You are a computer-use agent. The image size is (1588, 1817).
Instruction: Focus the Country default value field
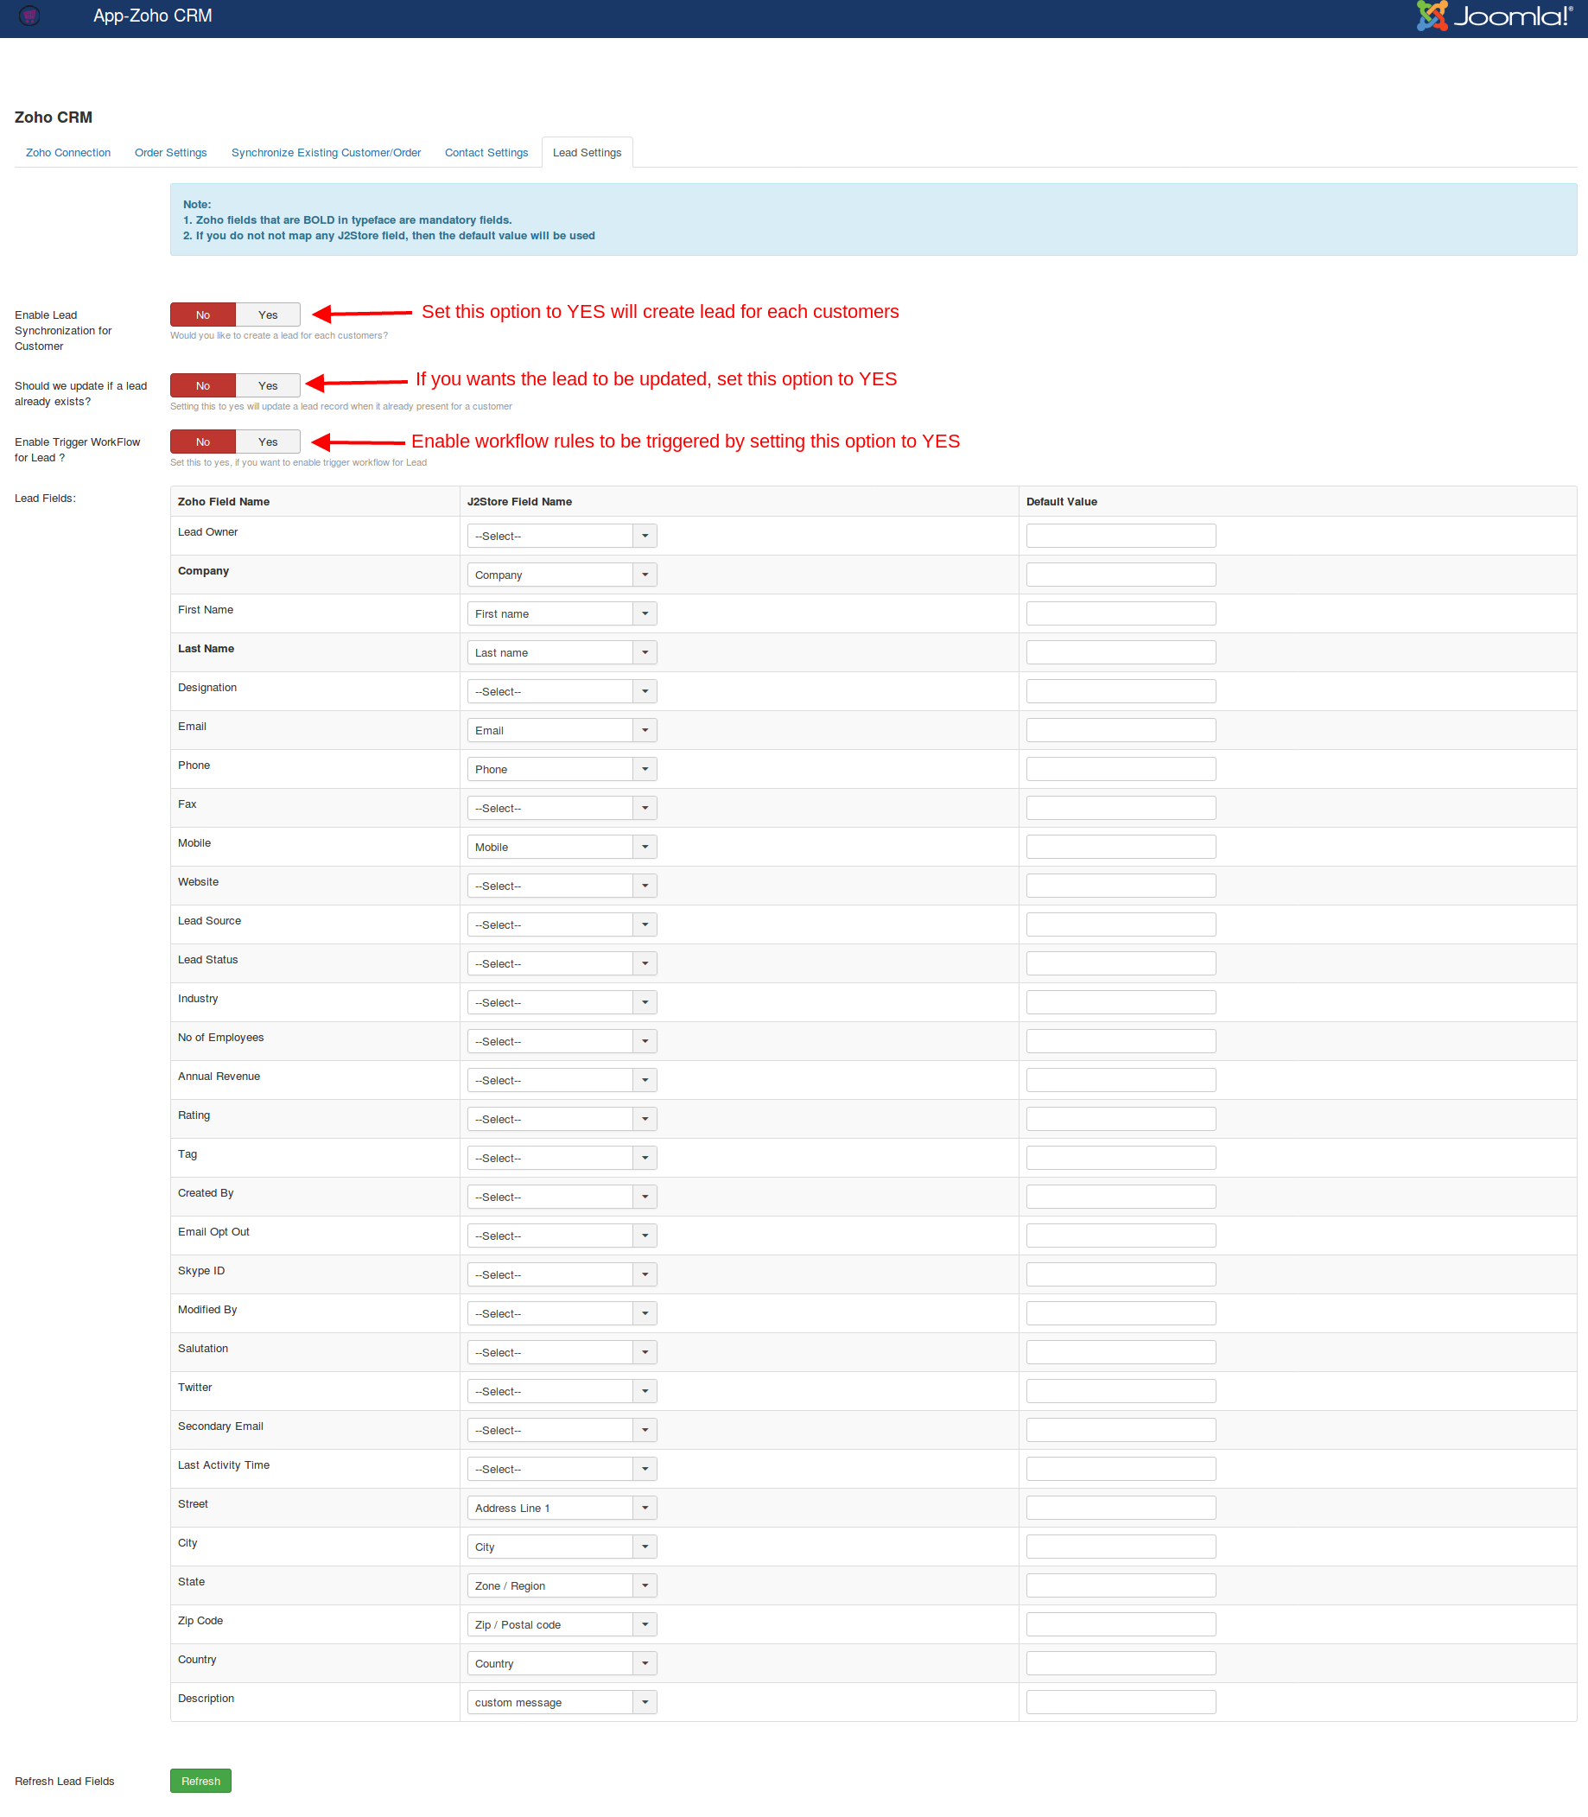[x=1121, y=1664]
